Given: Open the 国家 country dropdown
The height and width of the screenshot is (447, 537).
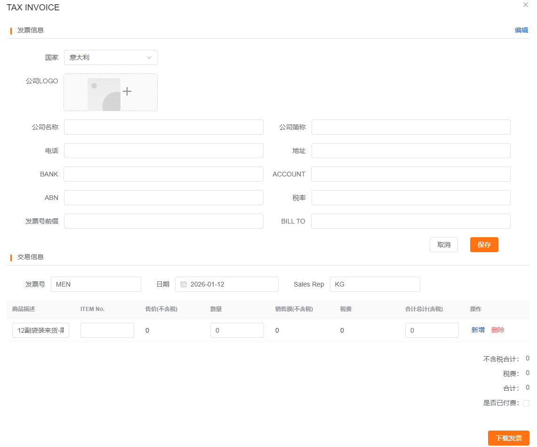Looking at the screenshot, I should [x=111, y=57].
